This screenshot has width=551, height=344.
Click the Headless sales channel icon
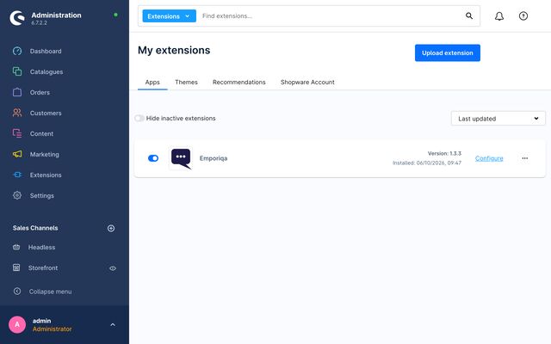point(16,247)
